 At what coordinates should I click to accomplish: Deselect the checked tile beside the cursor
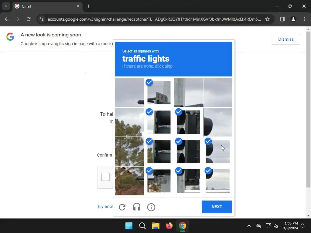click(218, 152)
